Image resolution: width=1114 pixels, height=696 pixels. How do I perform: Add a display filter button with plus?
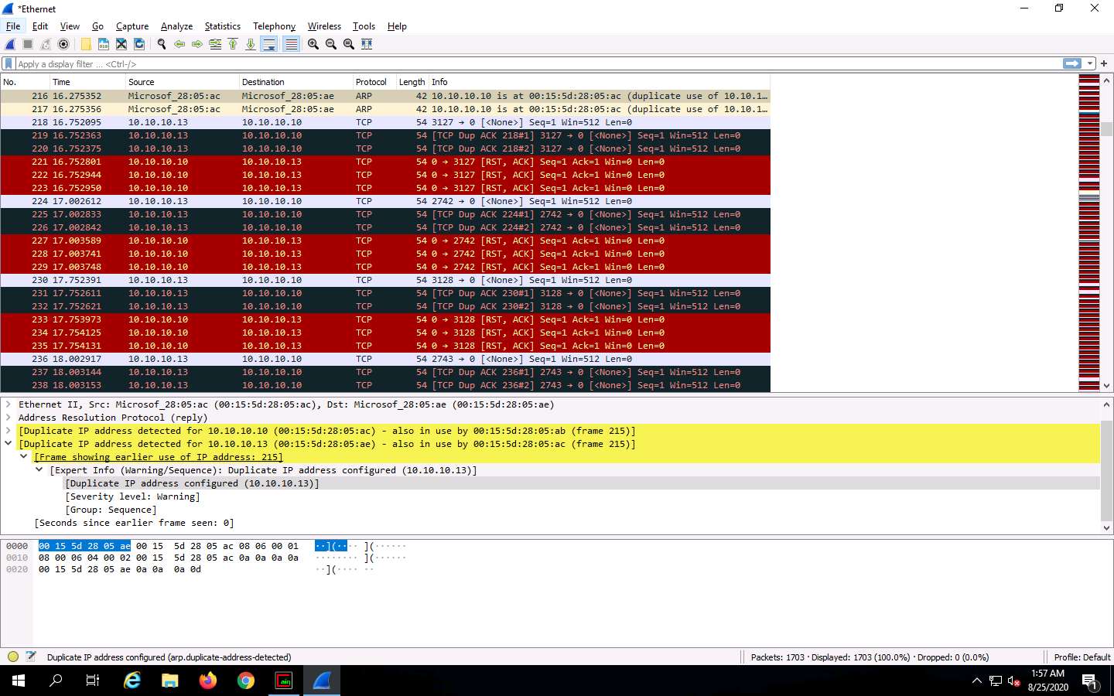point(1104,63)
